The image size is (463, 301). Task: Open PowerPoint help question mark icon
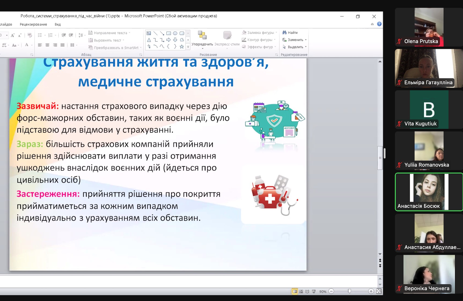[379, 24]
